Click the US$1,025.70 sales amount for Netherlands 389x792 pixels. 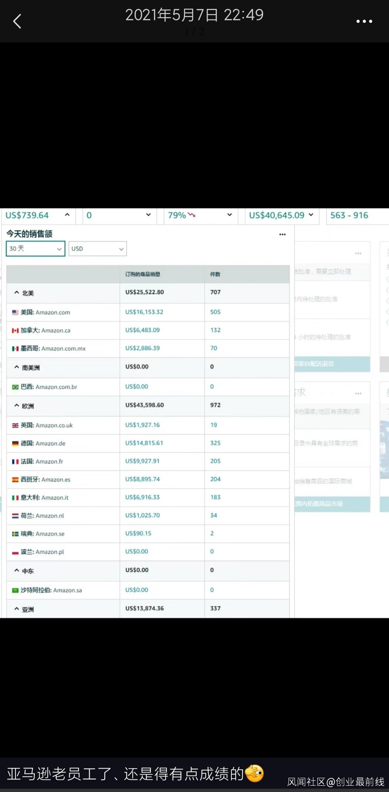pos(142,516)
